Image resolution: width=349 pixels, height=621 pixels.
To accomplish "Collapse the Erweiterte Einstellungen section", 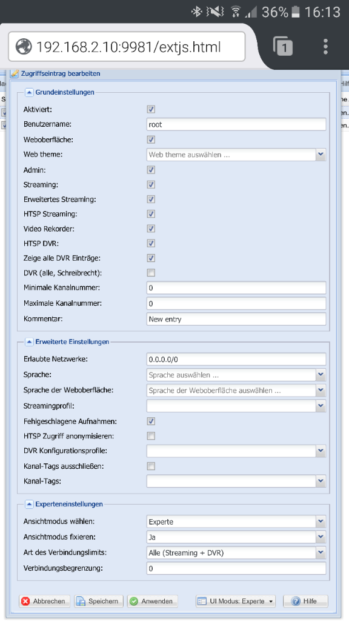I will (29, 341).
